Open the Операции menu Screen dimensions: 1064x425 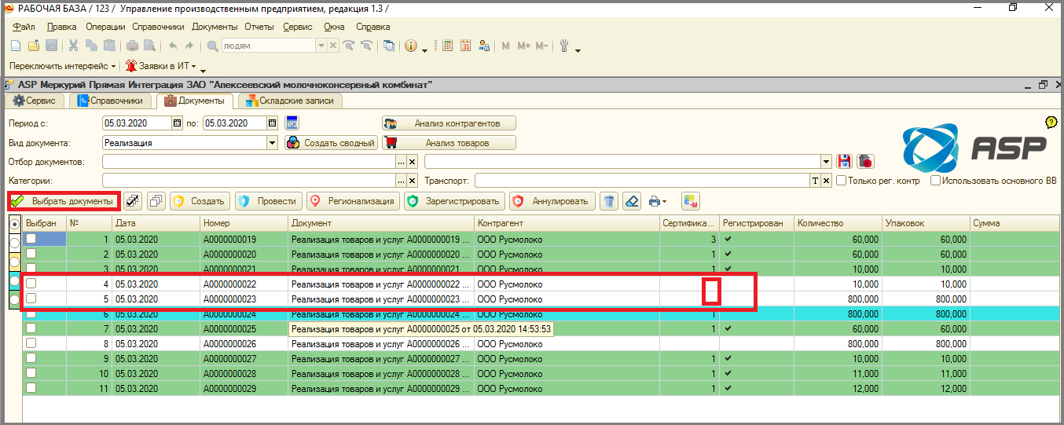(x=105, y=27)
